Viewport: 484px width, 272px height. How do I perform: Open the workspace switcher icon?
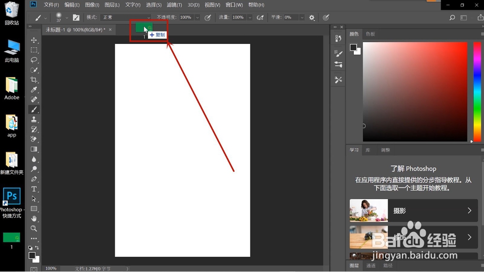pyautogui.click(x=464, y=17)
